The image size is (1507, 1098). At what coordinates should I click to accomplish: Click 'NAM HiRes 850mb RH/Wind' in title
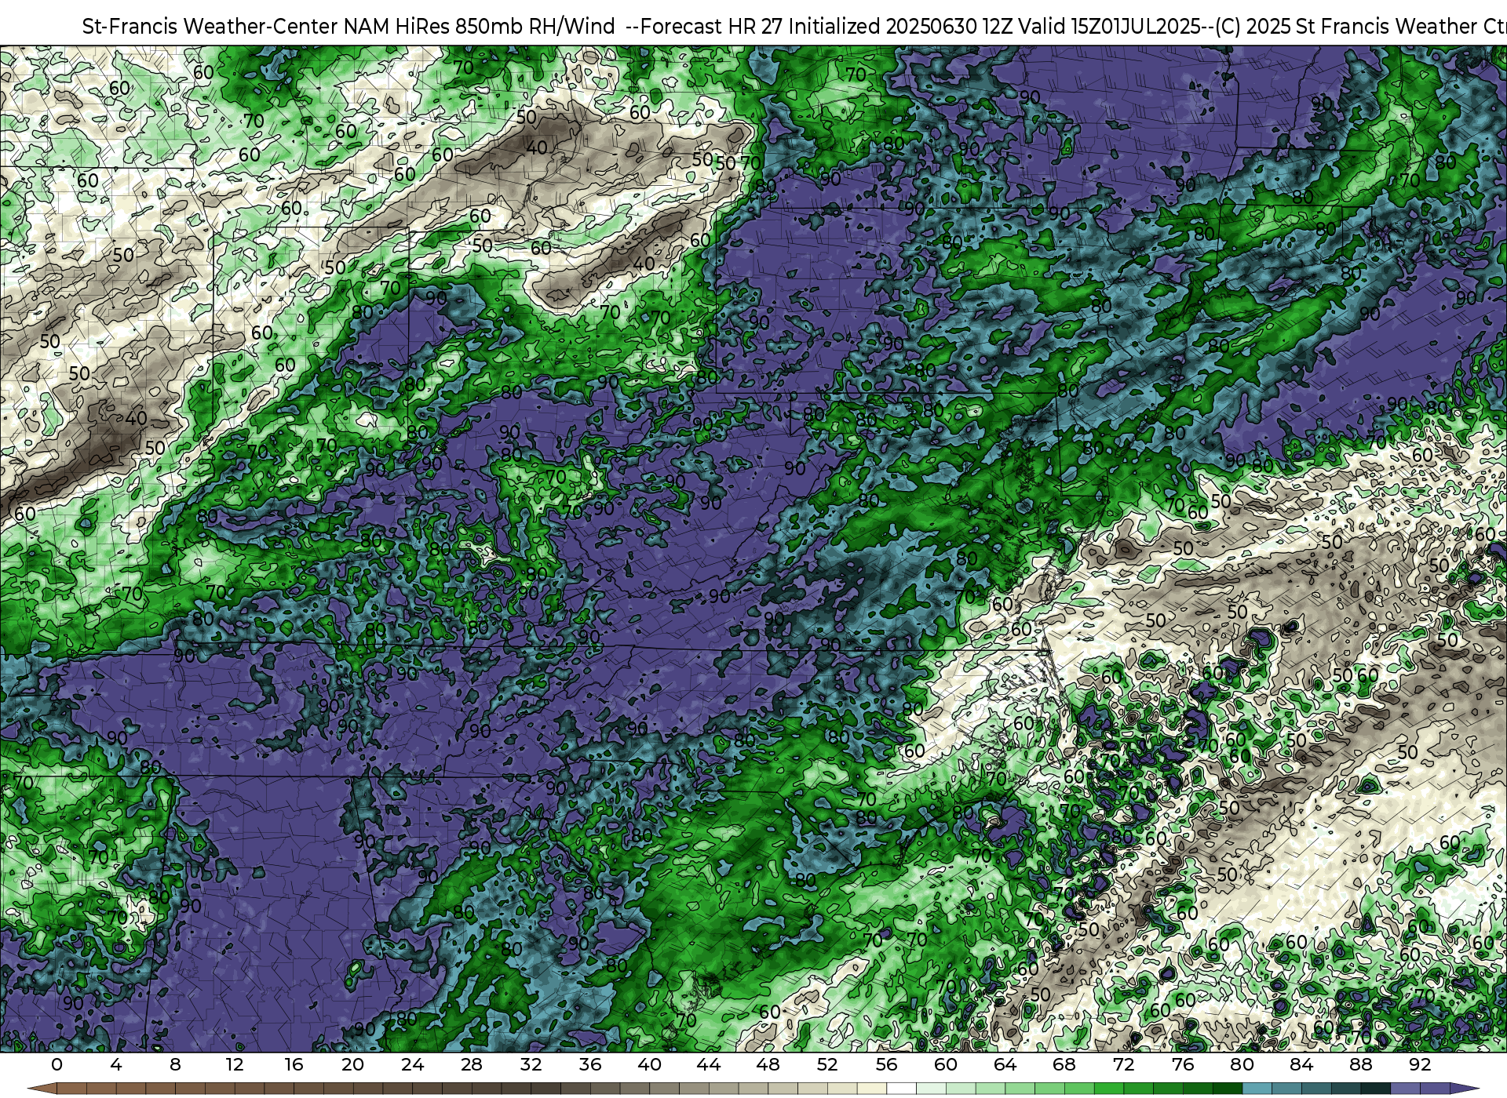click(x=479, y=27)
